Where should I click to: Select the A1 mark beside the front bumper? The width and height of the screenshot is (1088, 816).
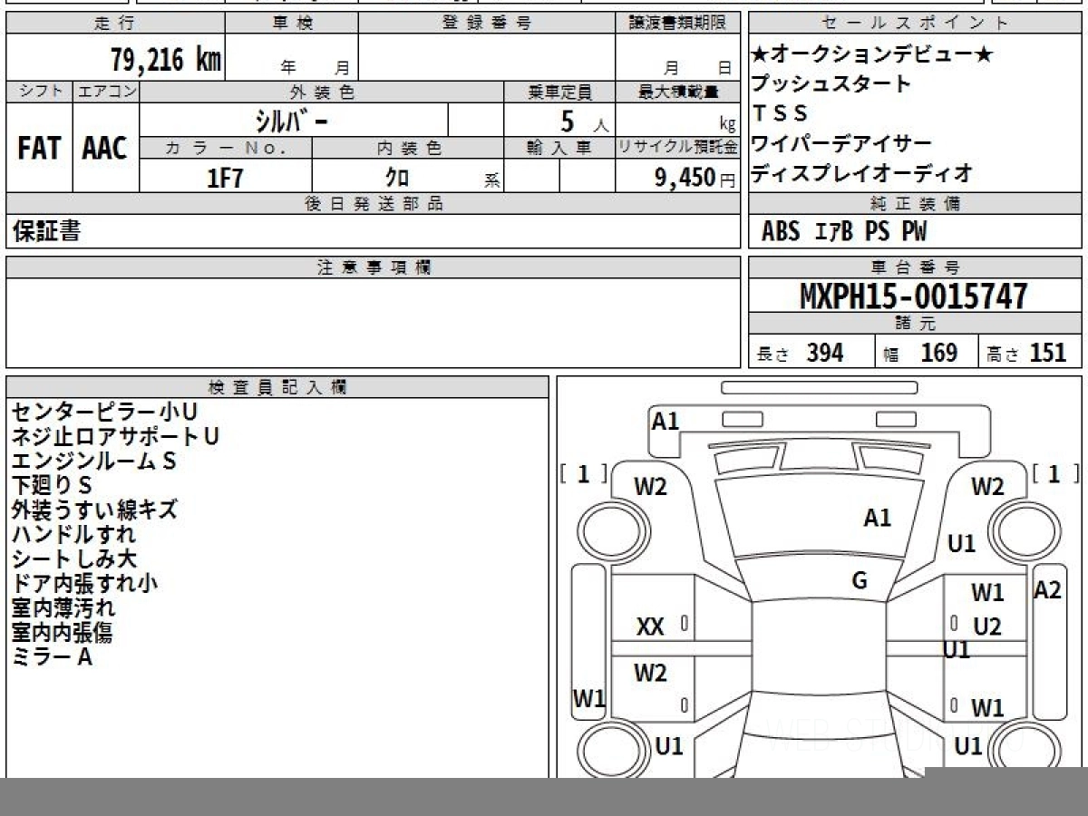[665, 421]
